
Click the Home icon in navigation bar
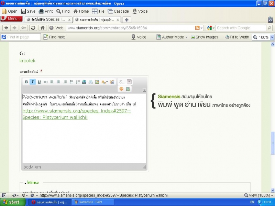click(x=42, y=28)
